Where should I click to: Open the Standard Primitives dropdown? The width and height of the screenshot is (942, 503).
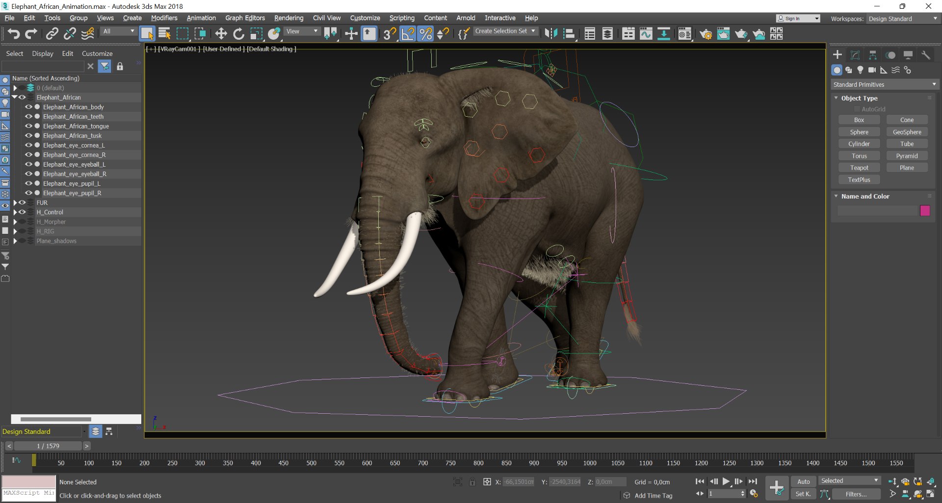tap(885, 84)
